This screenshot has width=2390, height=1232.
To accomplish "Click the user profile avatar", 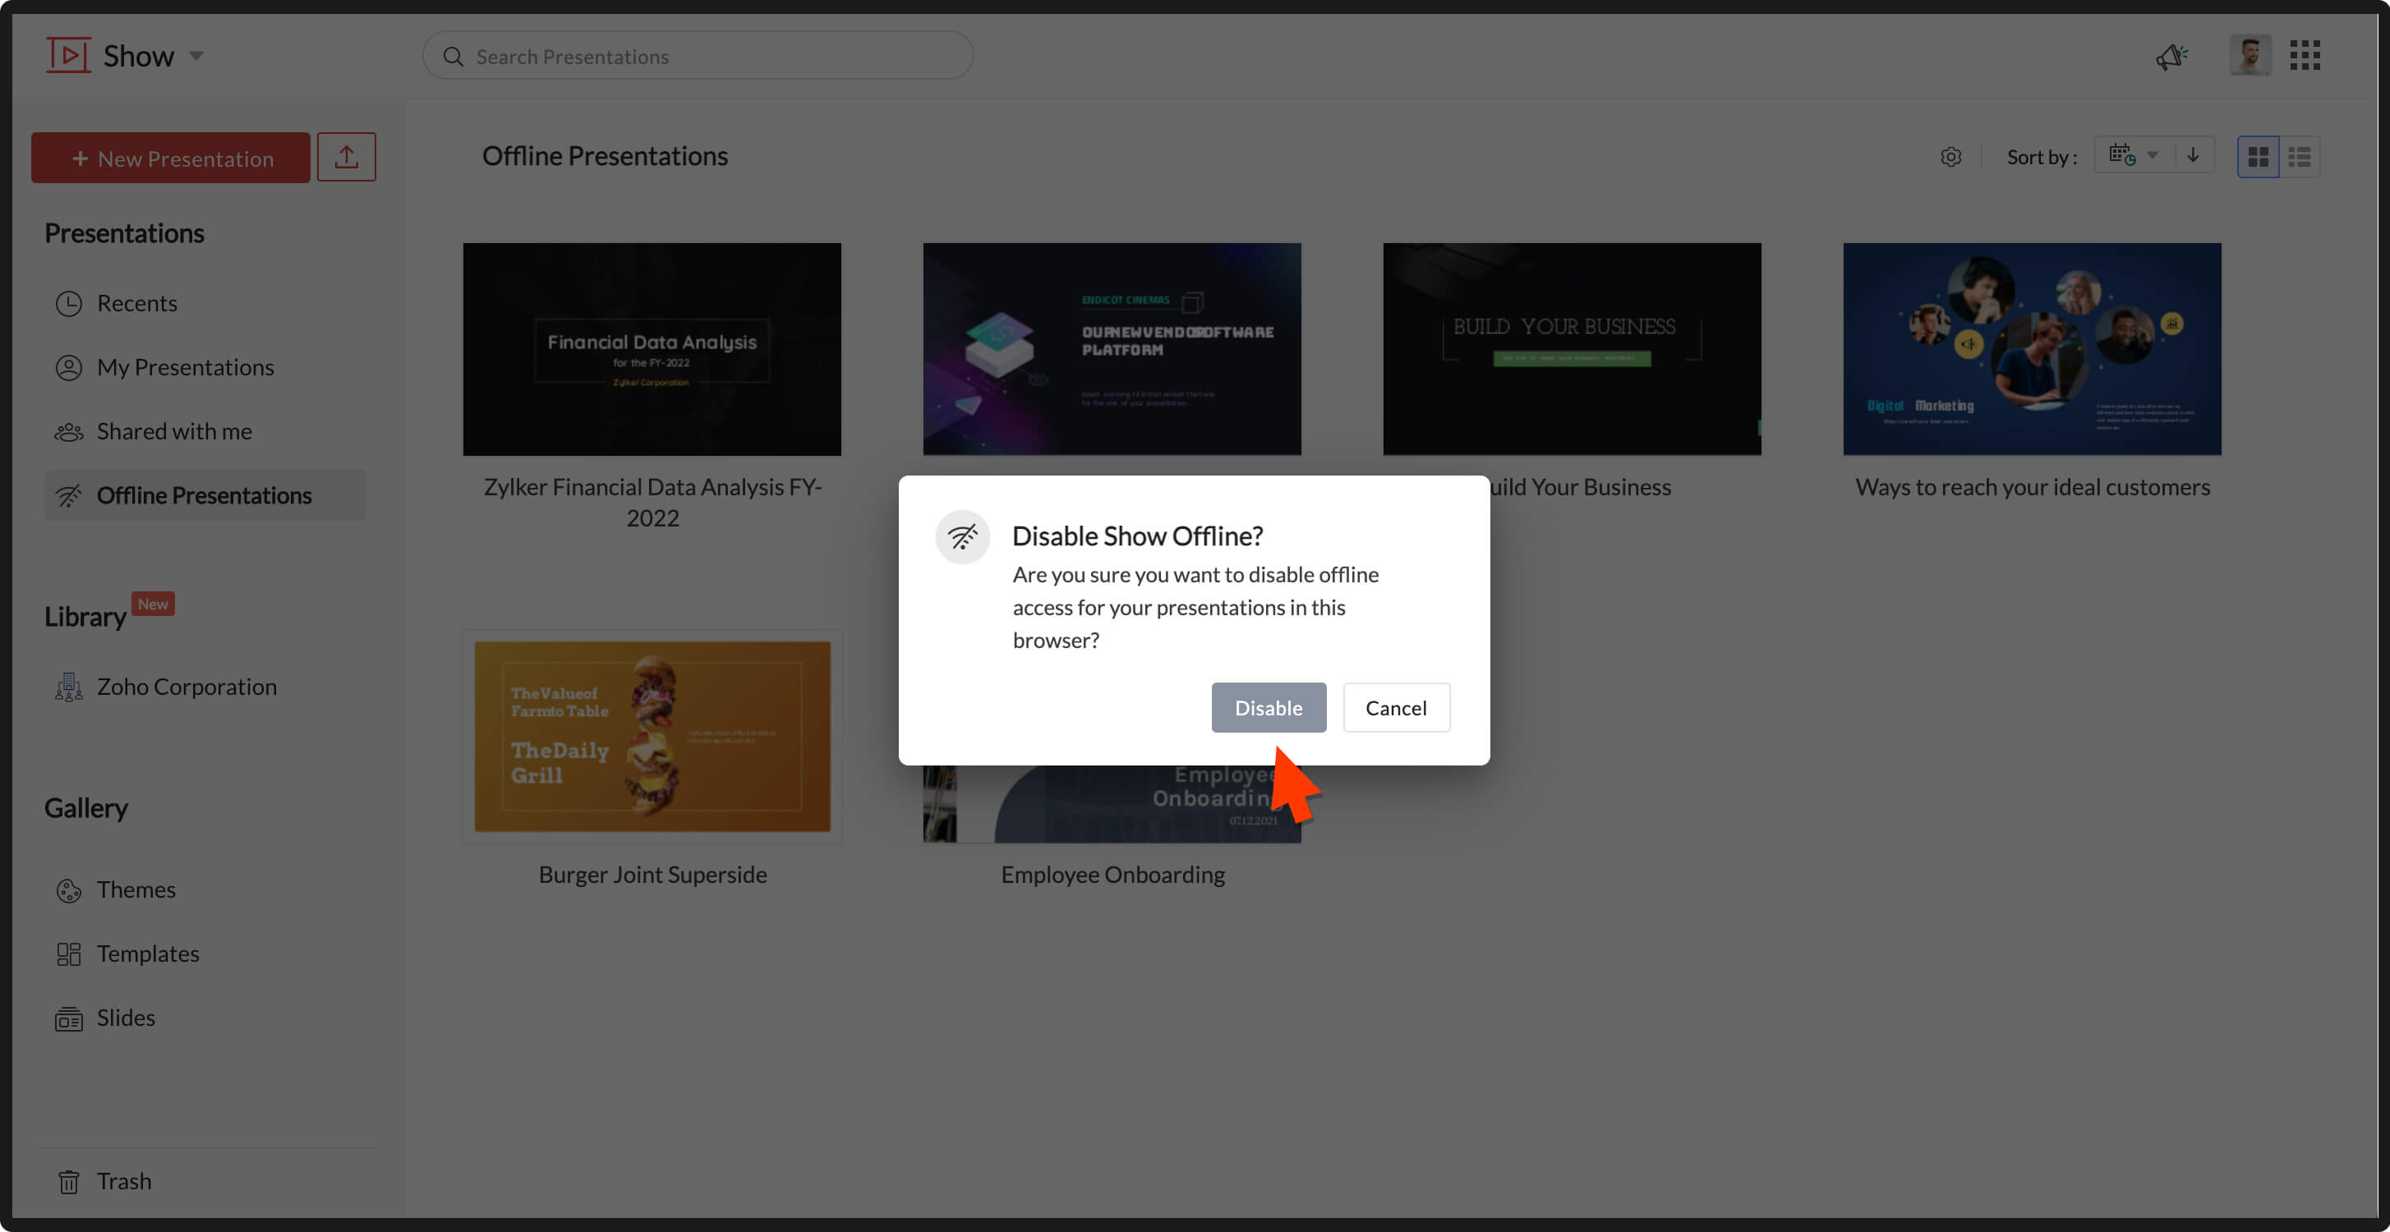I will [x=2250, y=56].
